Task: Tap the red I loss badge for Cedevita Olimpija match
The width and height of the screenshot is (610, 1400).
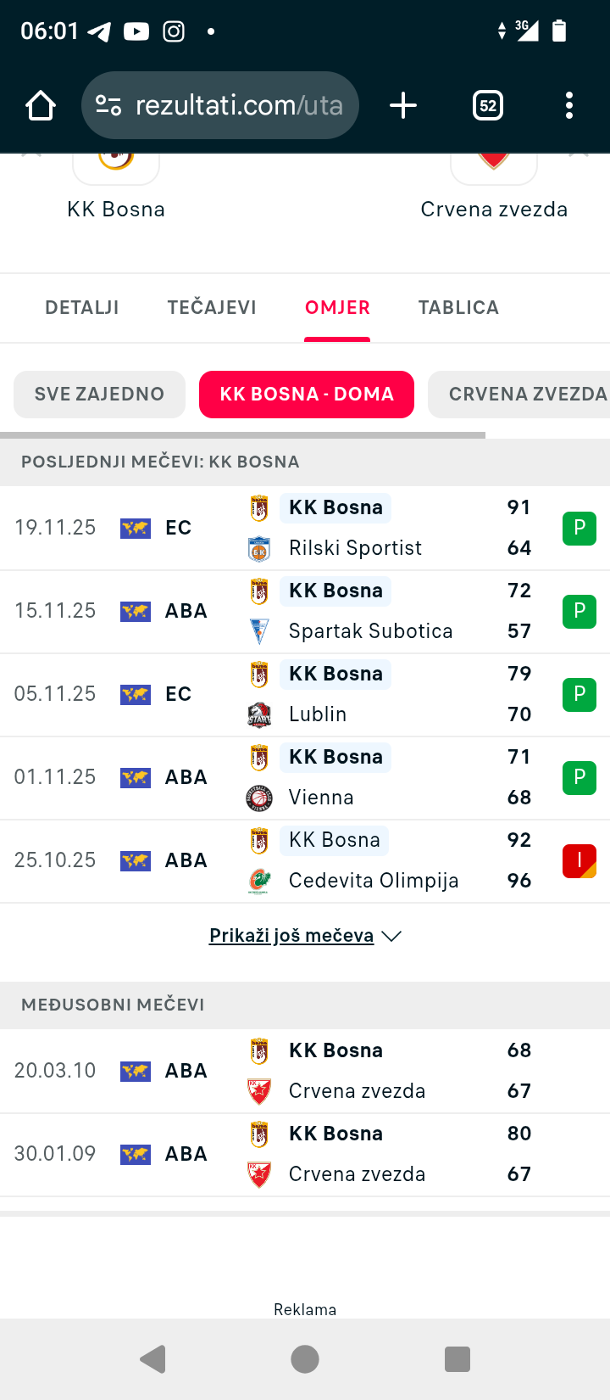Action: [579, 860]
